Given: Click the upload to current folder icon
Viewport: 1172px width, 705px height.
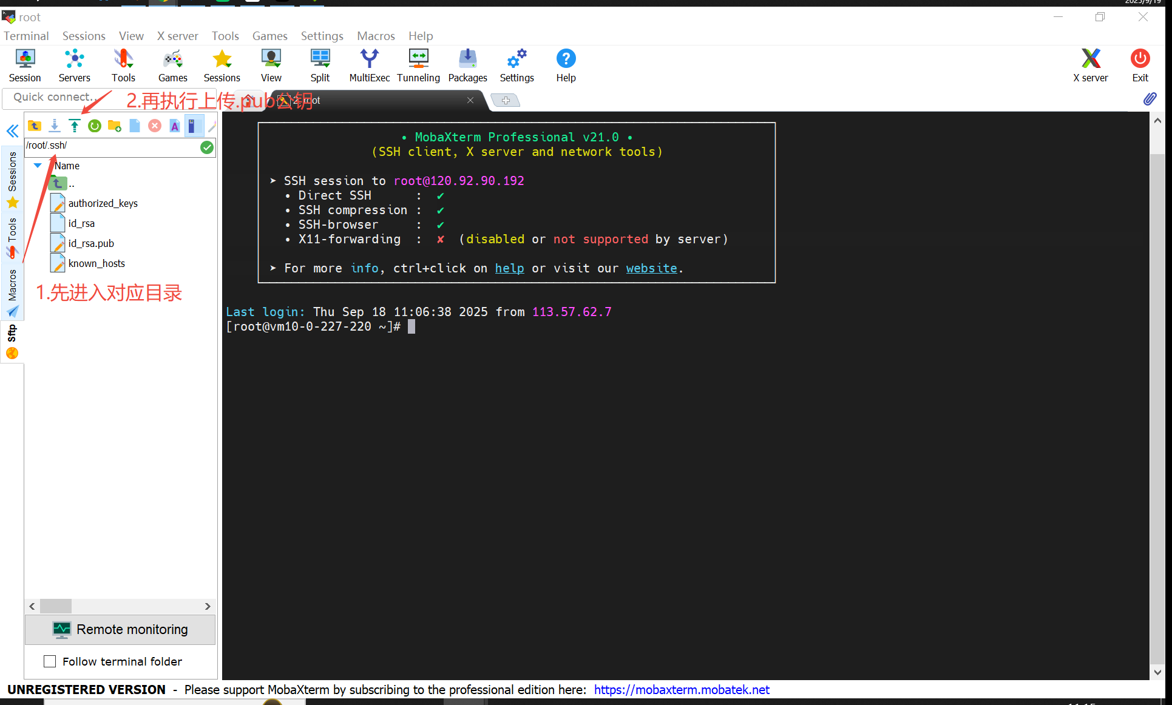Looking at the screenshot, I should [x=74, y=126].
